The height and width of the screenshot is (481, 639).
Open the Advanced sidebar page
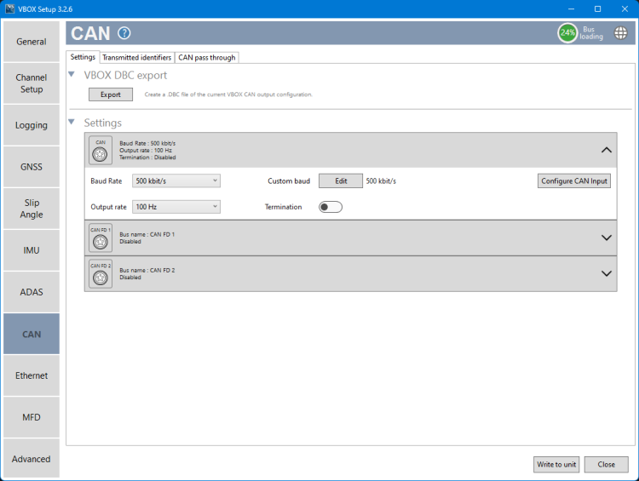coord(32,459)
